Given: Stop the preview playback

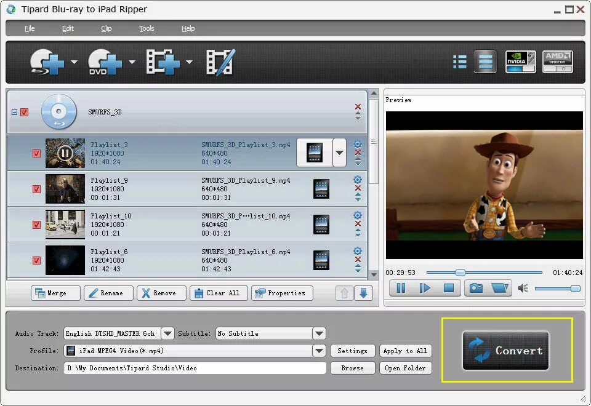Looking at the screenshot, I should 449,289.
